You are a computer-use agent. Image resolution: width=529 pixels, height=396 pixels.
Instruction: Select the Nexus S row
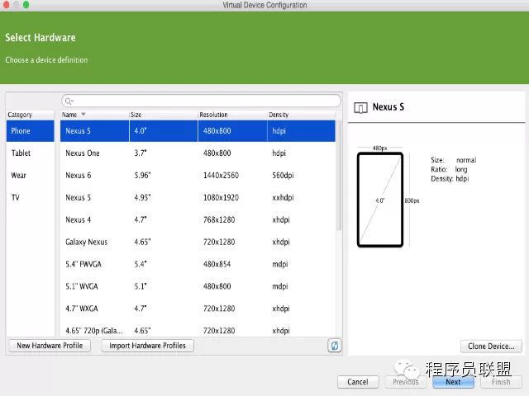click(198, 131)
